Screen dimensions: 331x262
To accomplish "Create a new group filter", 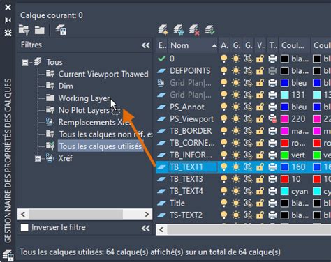I will pos(40,30).
